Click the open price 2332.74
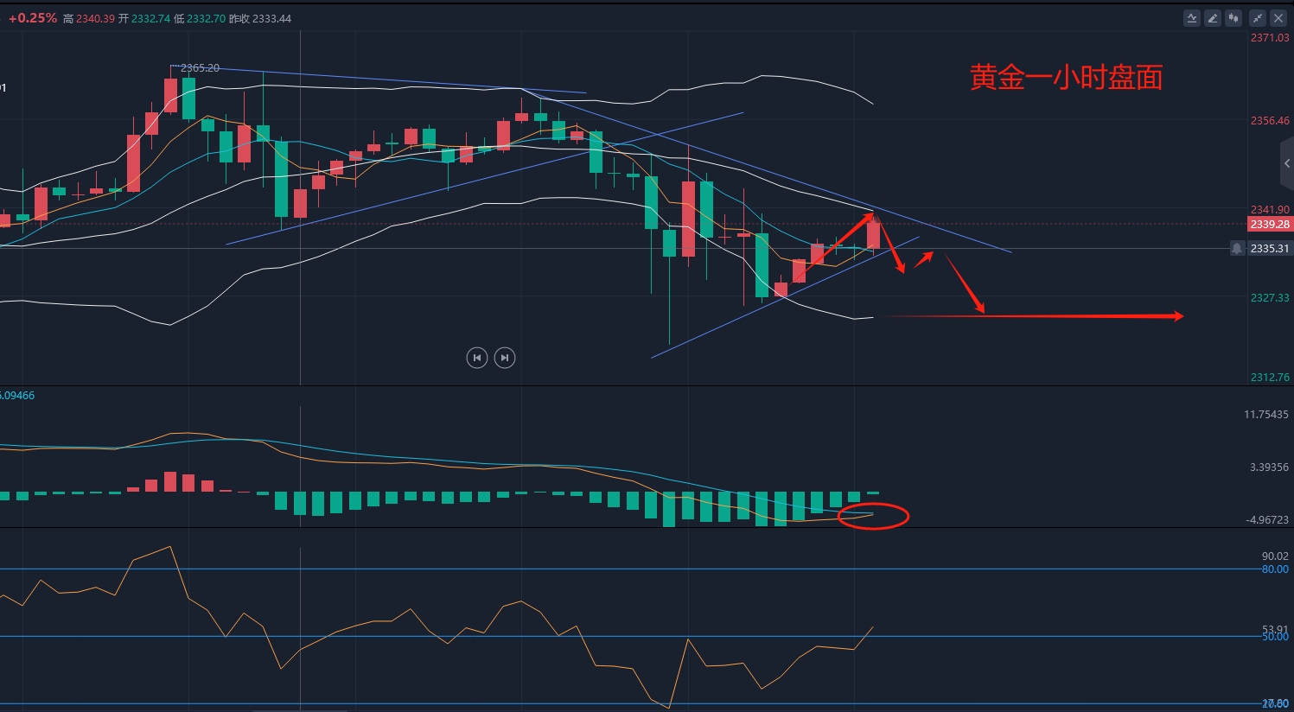Viewport: 1294px width, 712px height. point(150,18)
